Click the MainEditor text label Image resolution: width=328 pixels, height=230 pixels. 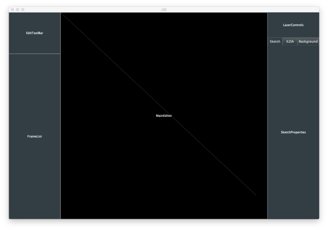click(164, 116)
